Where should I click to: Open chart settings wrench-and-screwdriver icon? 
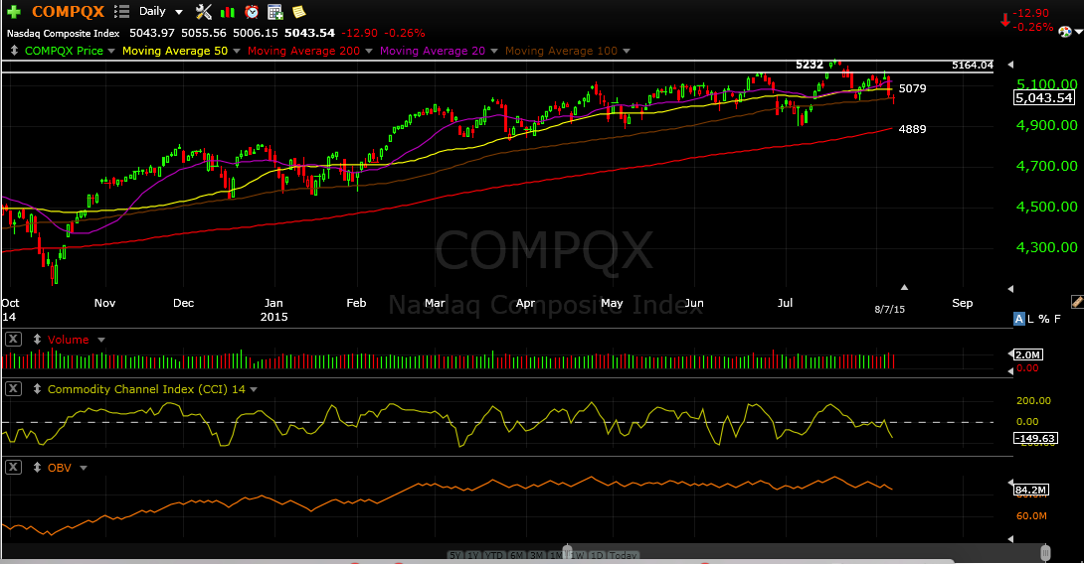click(x=203, y=12)
